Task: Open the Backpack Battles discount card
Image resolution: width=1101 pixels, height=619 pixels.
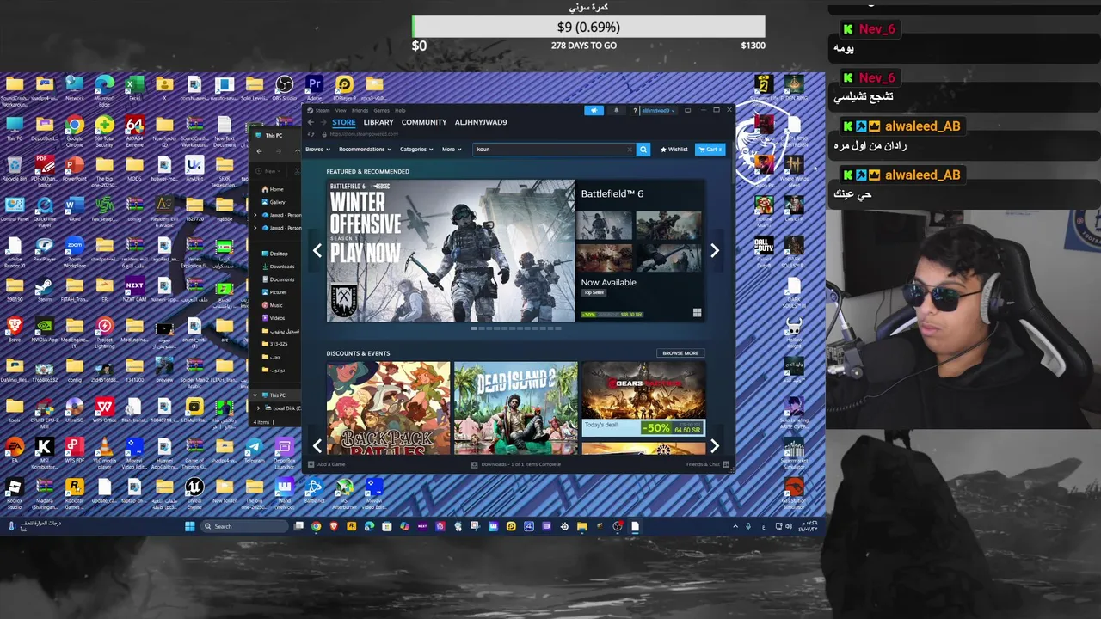Action: [x=388, y=408]
